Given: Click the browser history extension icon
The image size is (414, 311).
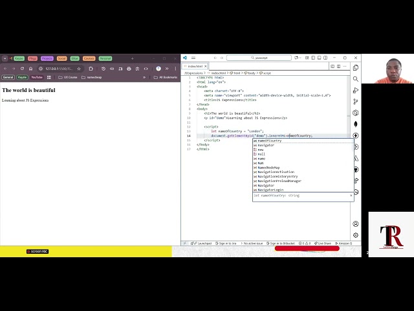Looking at the screenshot, I should [103, 69].
